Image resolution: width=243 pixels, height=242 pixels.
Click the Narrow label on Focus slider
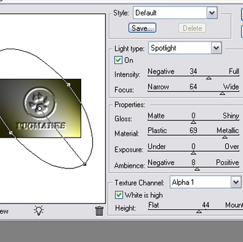pyautogui.click(x=159, y=87)
